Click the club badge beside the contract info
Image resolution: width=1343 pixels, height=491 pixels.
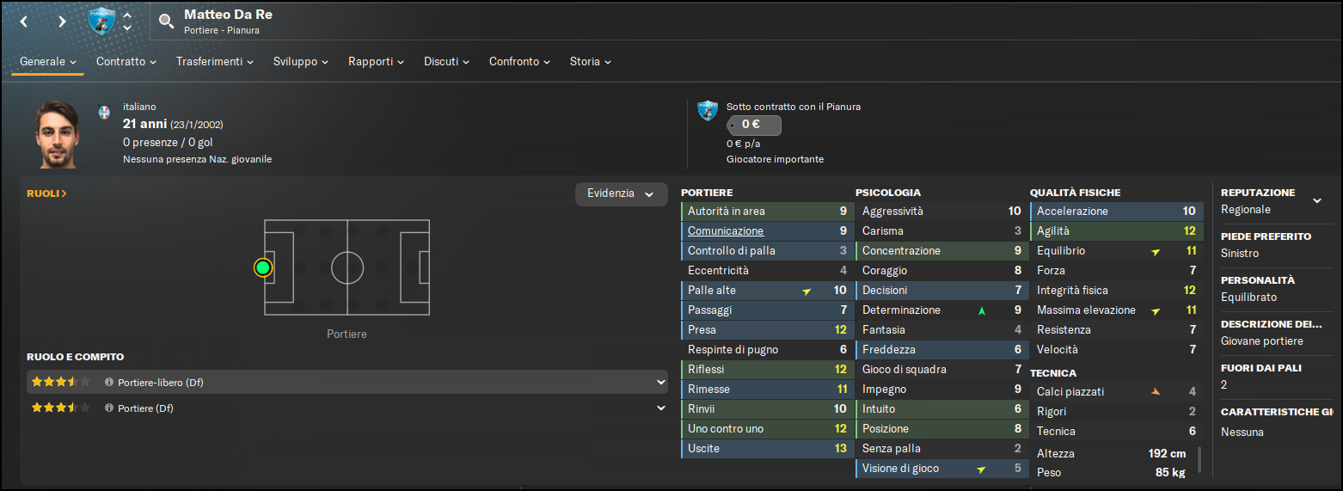click(x=708, y=110)
